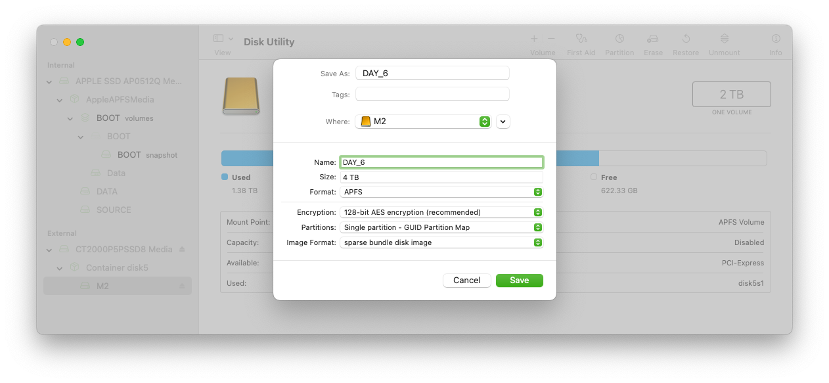Collapse the APPLE SSD AP0512Q disk
The height and width of the screenshot is (383, 829).
pos(50,81)
